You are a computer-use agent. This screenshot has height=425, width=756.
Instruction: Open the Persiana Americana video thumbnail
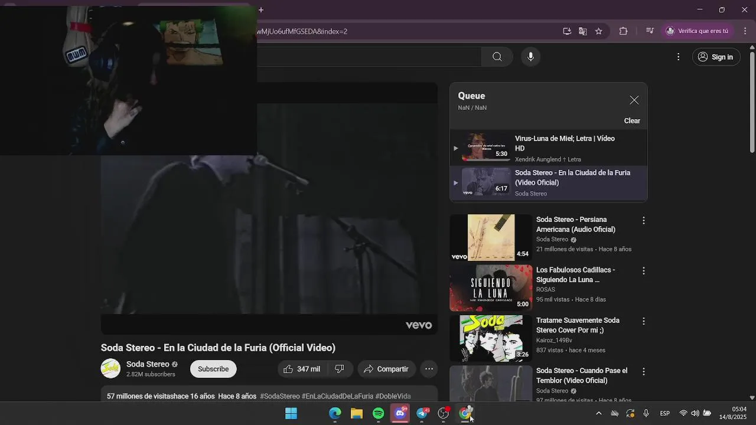[x=491, y=237]
